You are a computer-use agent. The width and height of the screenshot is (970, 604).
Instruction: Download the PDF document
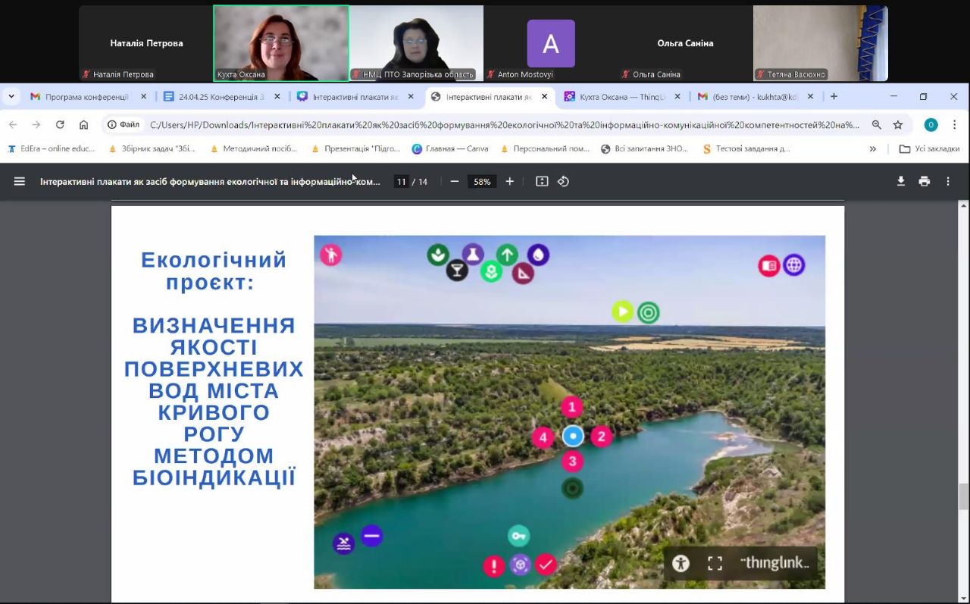tap(901, 181)
